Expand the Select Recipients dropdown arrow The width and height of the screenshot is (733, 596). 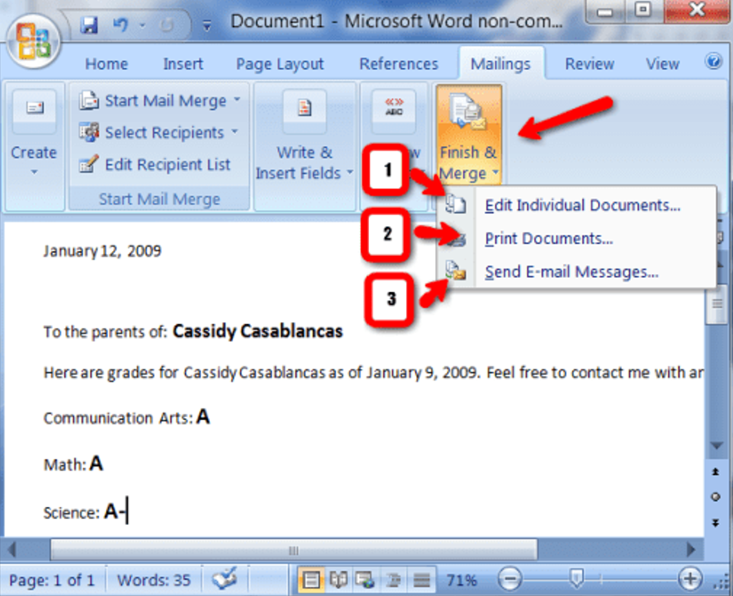tap(234, 132)
